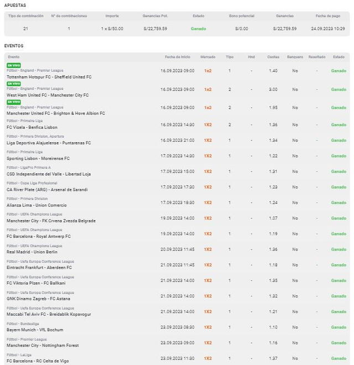Click the Ganancias Pot. column header

(x=155, y=16)
